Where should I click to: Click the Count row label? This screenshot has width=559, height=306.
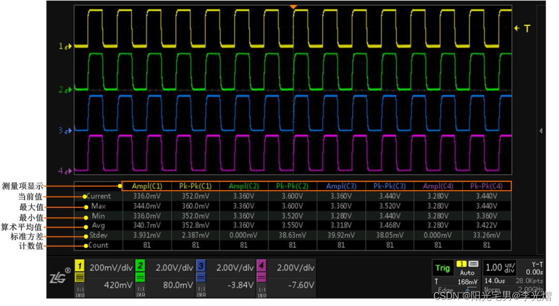tap(98, 245)
